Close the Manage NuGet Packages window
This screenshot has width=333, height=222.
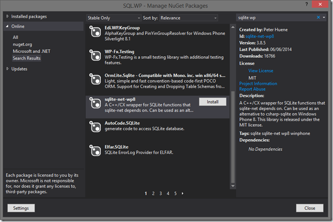click(320, 4)
